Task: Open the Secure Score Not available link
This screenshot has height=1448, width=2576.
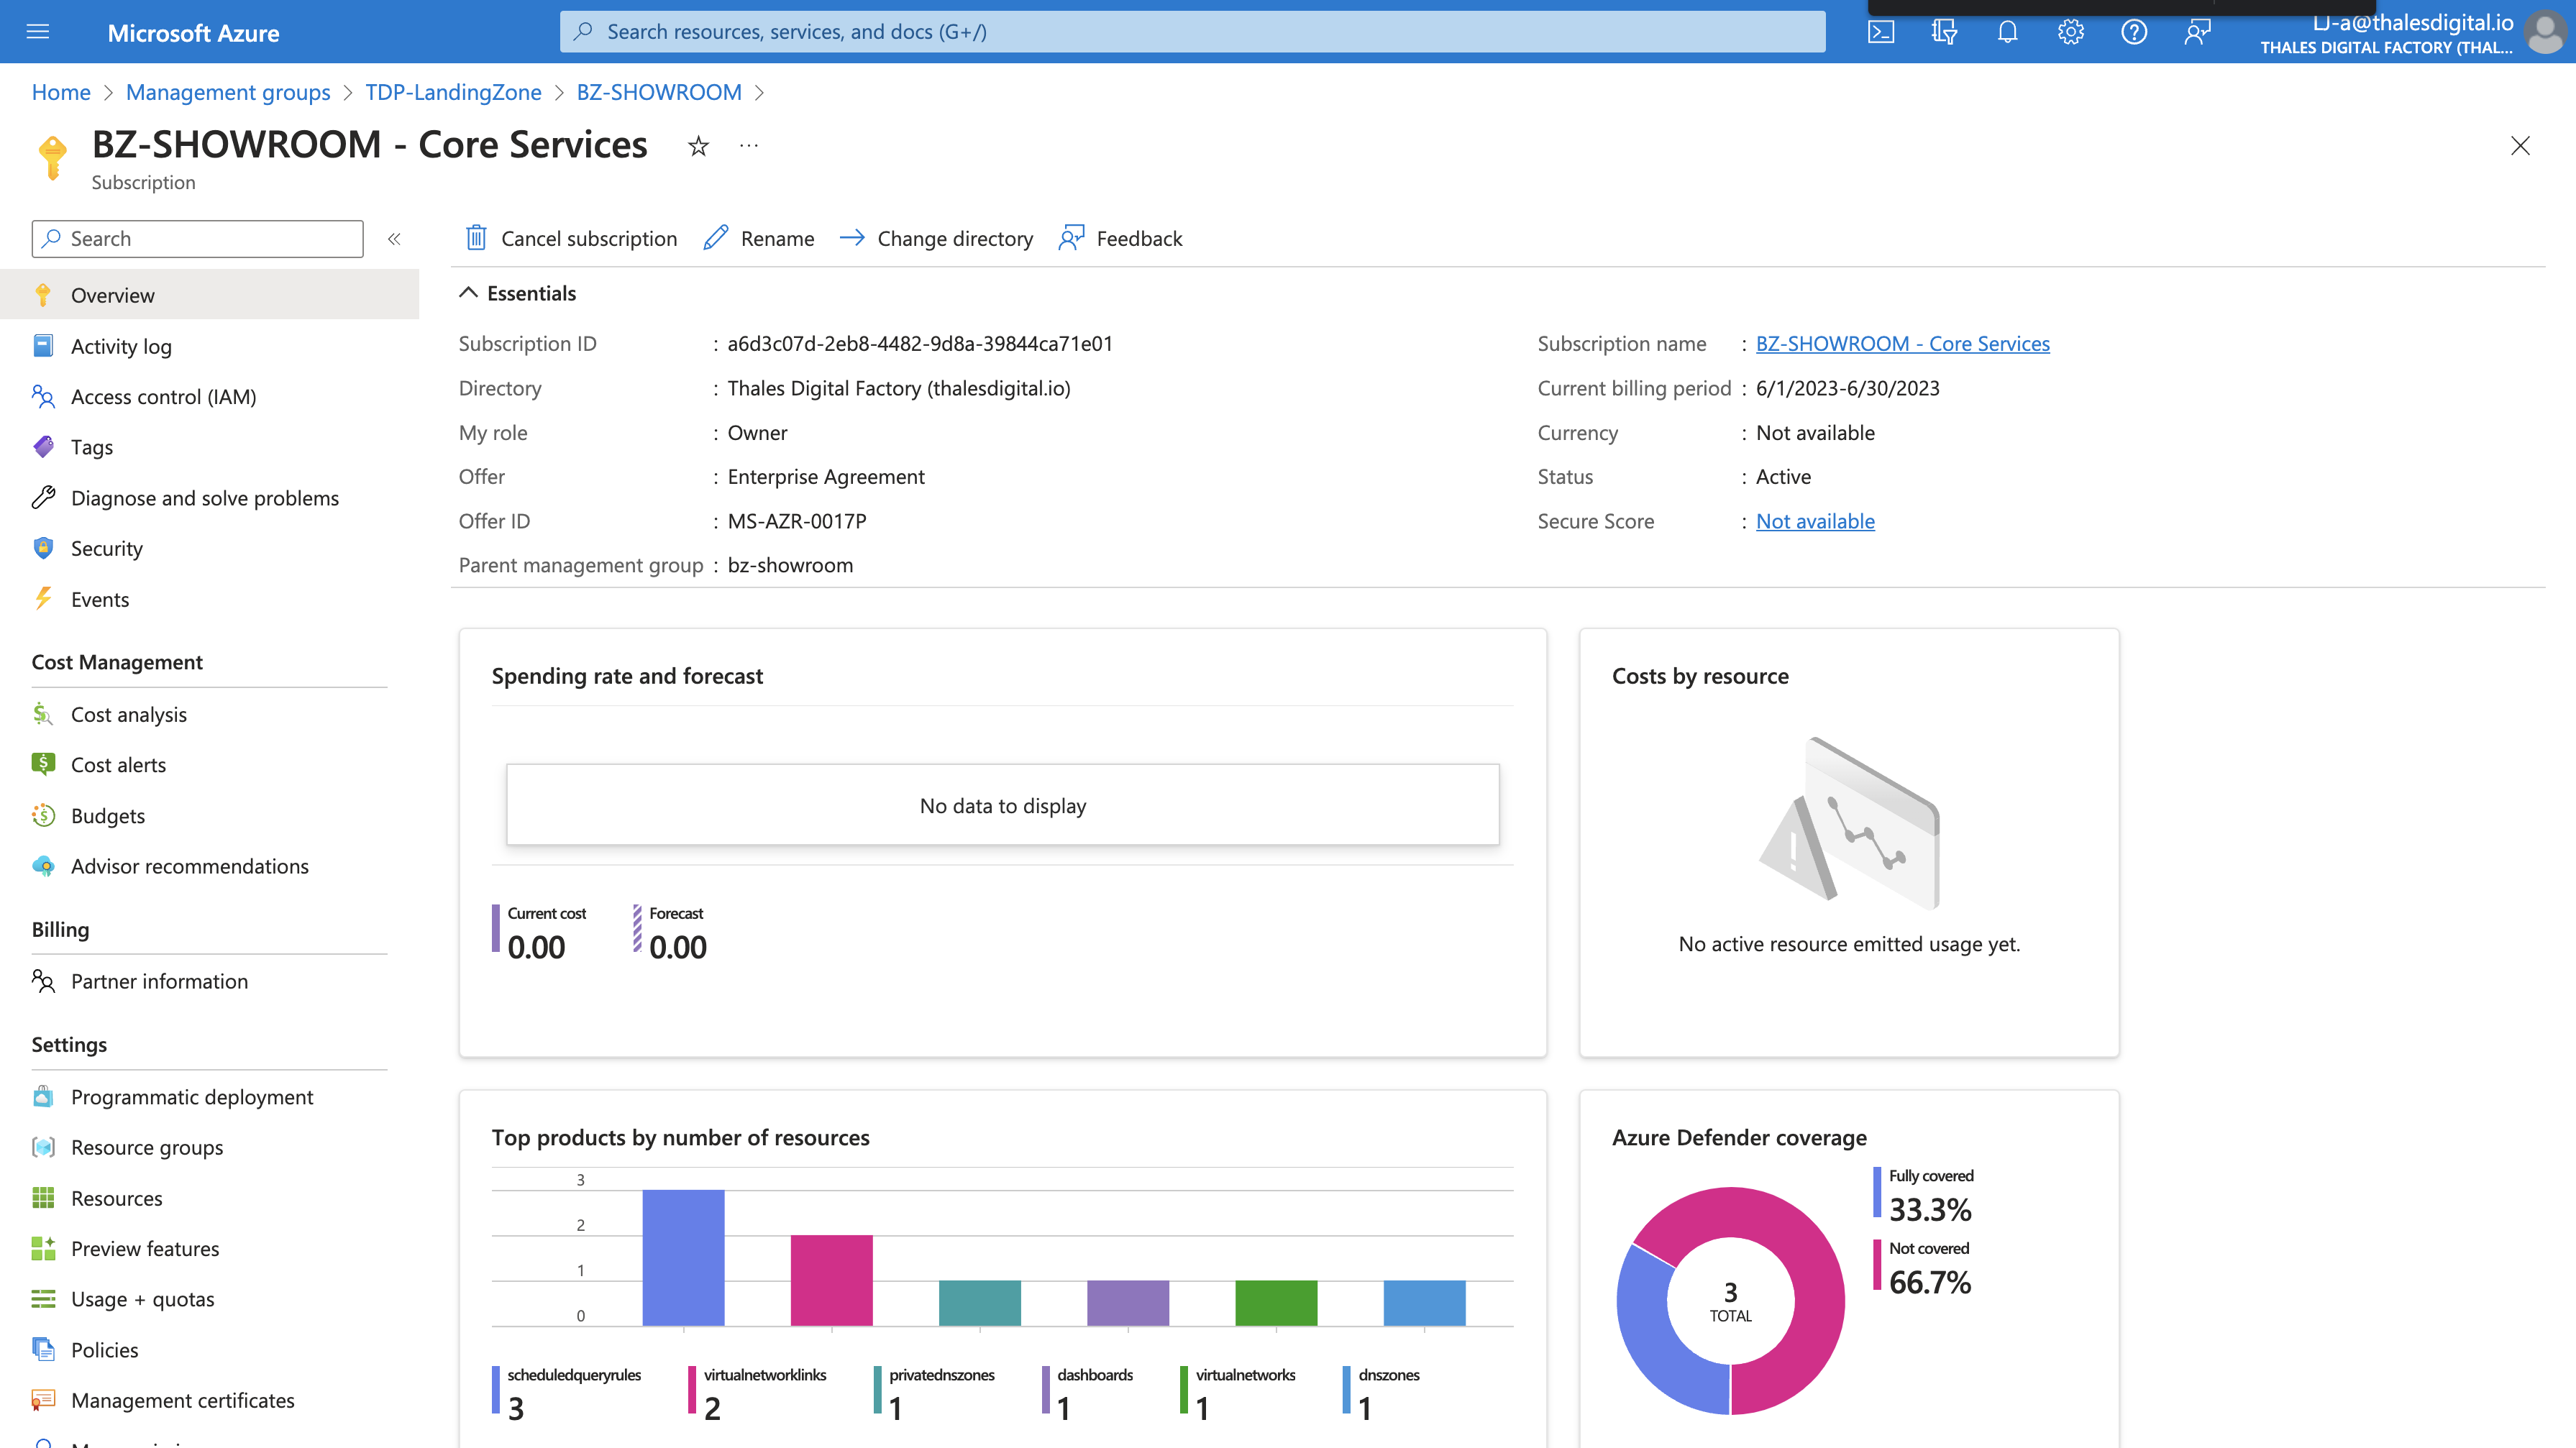Action: [x=1815, y=521]
